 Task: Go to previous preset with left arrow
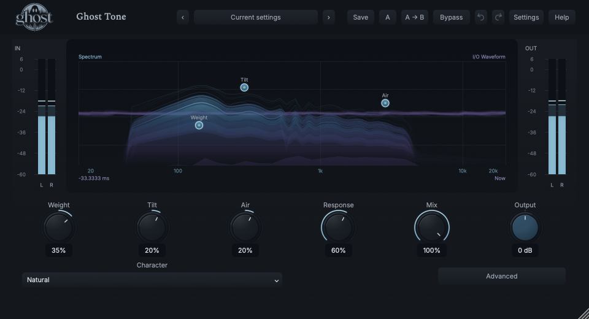pyautogui.click(x=183, y=17)
